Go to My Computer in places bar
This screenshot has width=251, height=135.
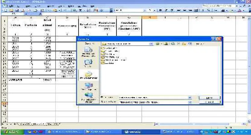(89, 87)
